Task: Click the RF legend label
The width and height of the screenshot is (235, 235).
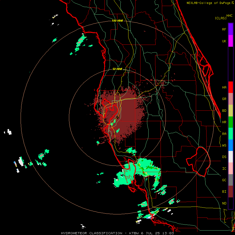Action: coord(224,29)
